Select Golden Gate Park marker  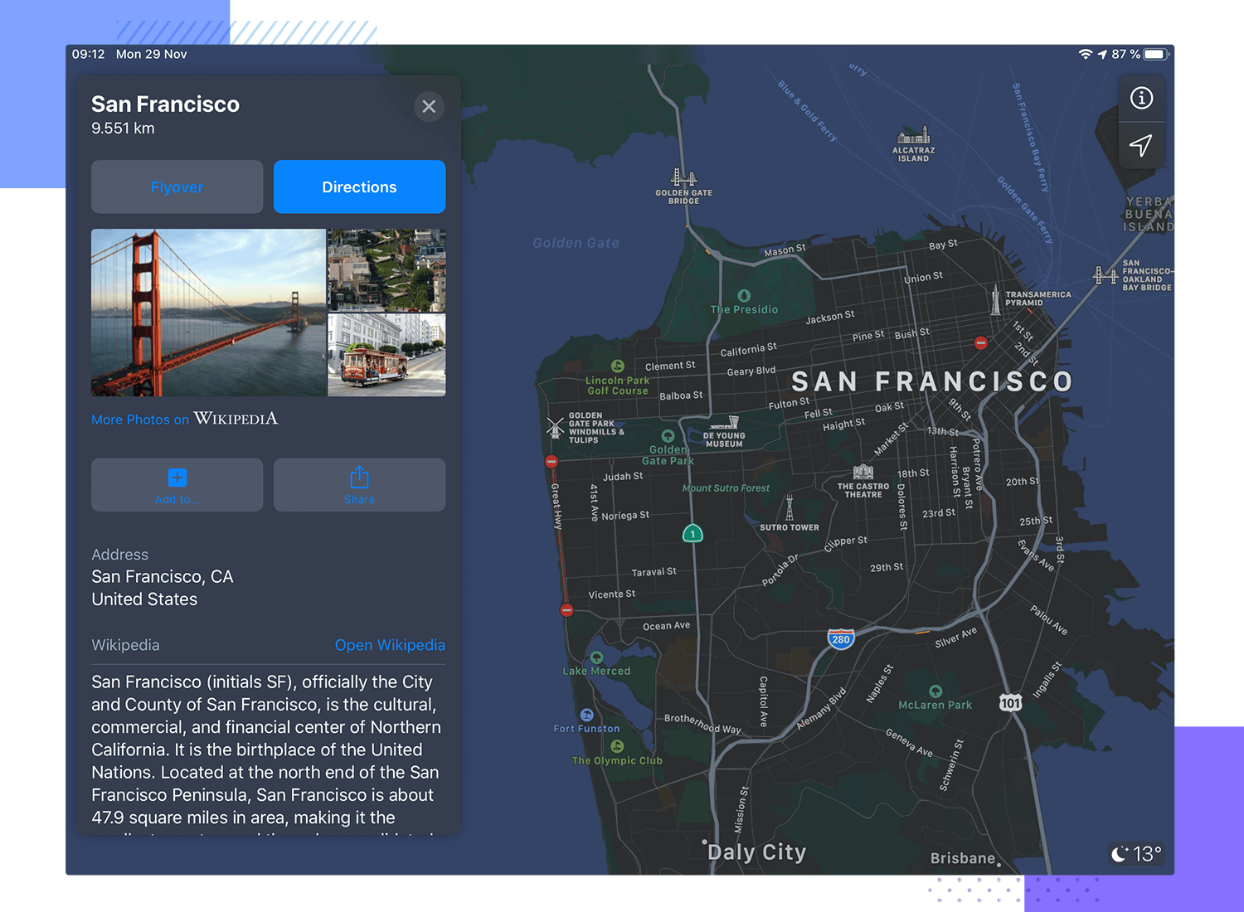tap(668, 436)
